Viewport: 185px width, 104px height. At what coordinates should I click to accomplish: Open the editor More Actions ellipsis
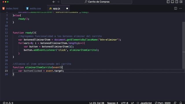click(180, 8)
